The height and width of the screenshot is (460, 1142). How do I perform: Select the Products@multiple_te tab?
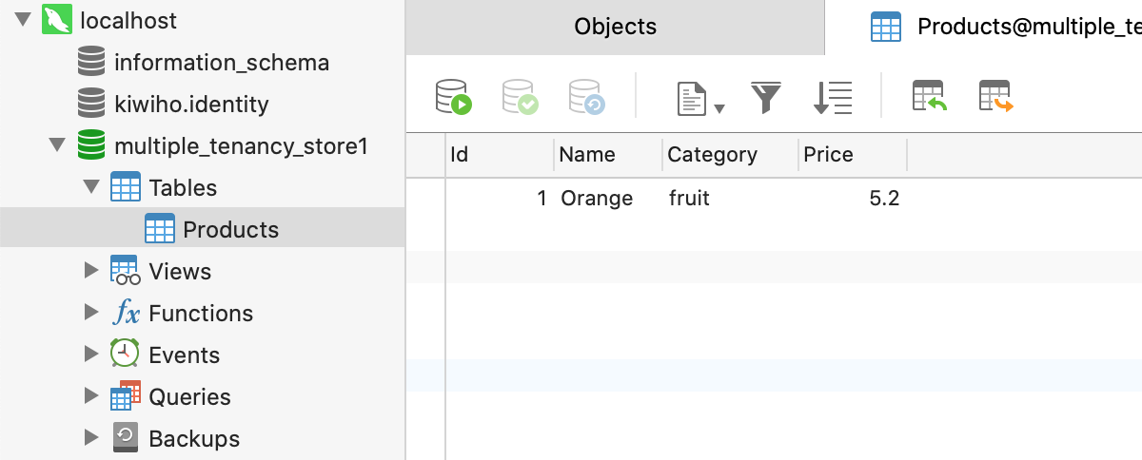(1009, 28)
